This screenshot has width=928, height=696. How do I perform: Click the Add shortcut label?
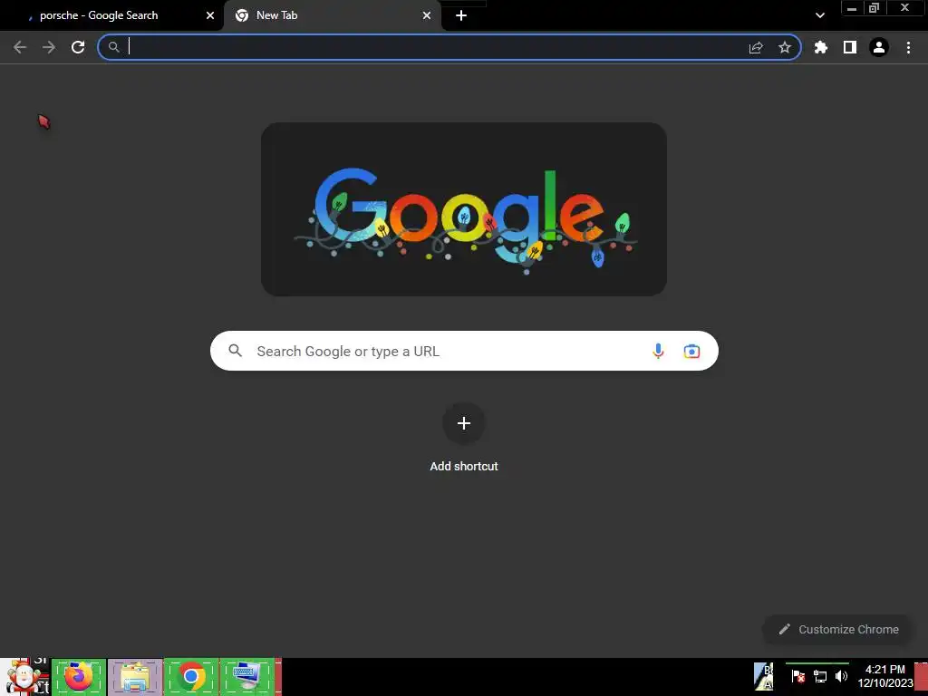point(464,467)
